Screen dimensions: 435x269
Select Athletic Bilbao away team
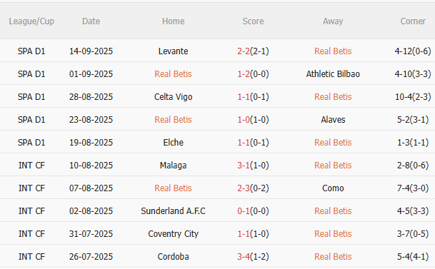point(333,74)
